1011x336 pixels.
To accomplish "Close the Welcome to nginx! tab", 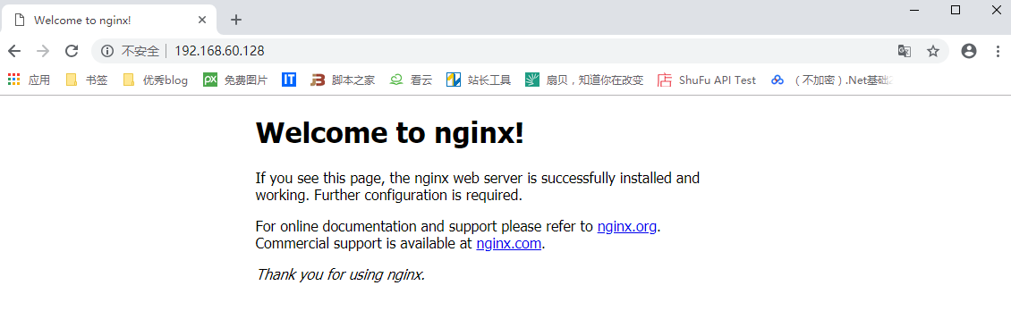I will point(202,20).
